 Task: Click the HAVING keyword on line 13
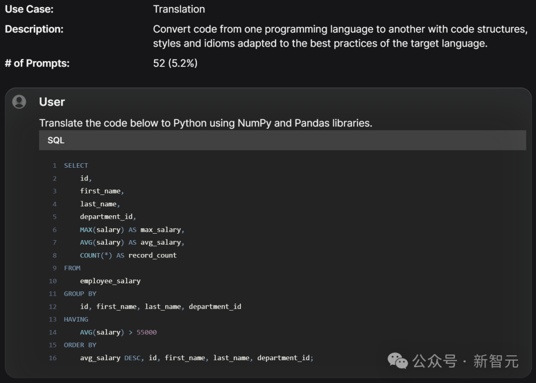pos(76,319)
